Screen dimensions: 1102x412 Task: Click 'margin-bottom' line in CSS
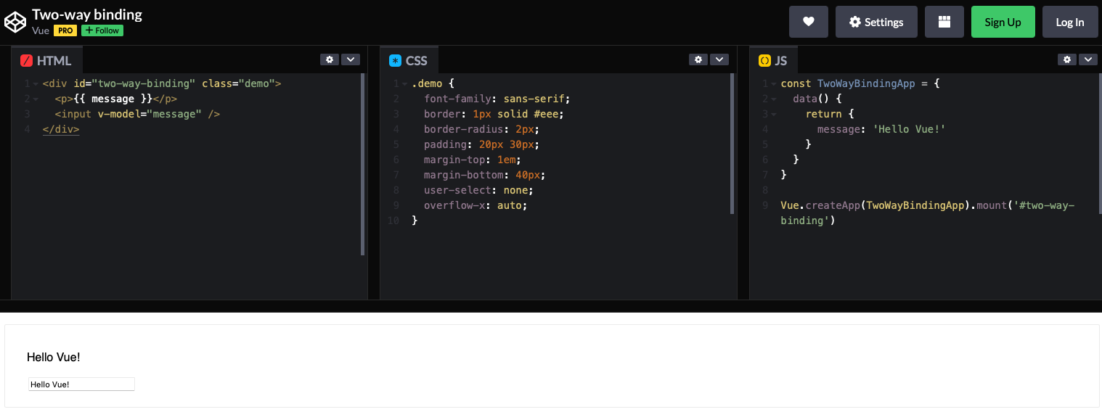pyautogui.click(x=484, y=175)
